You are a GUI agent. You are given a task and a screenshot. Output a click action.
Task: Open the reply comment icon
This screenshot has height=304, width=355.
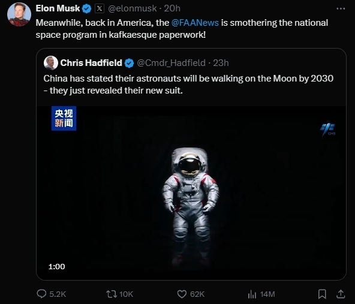point(41,294)
